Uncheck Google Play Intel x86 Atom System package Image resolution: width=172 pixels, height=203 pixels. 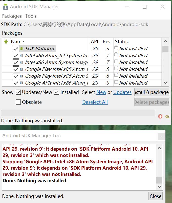pos(16,76)
